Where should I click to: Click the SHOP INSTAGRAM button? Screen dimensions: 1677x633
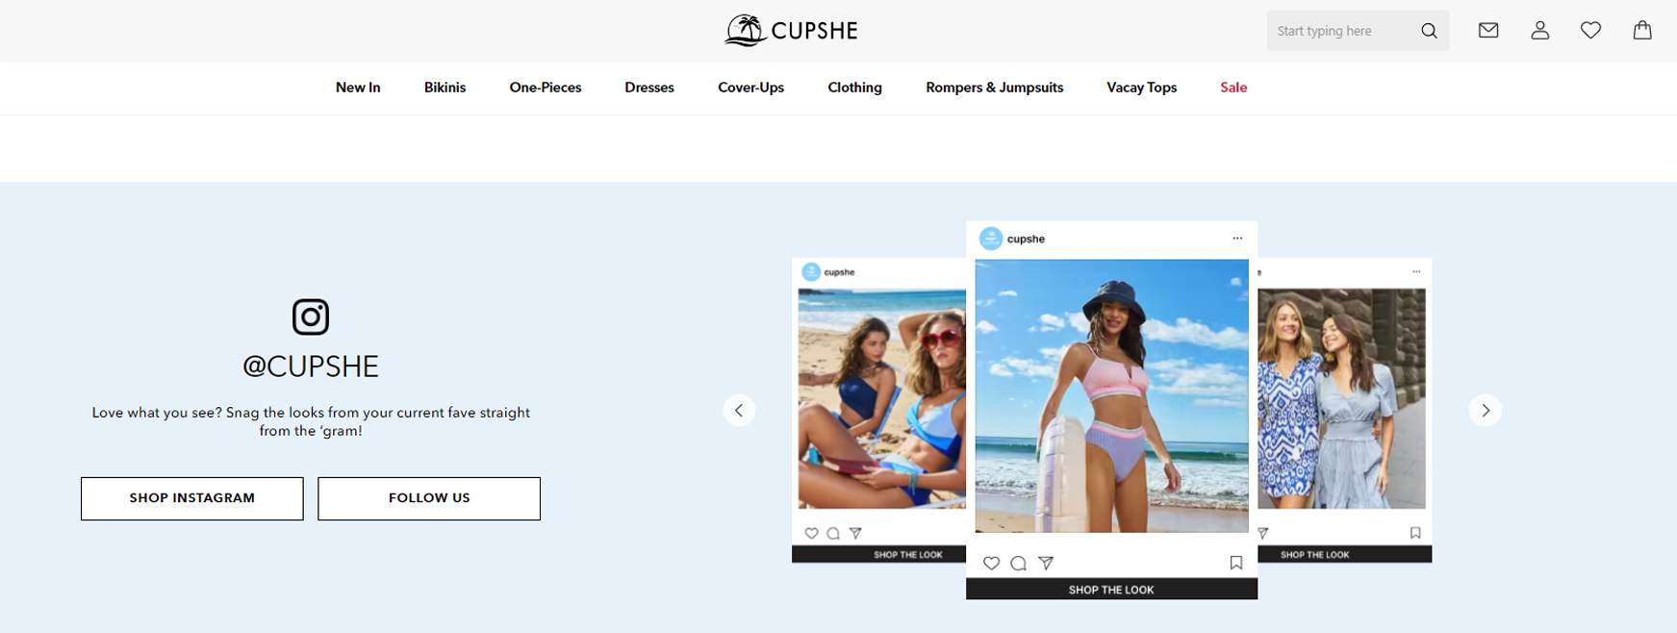click(x=192, y=498)
